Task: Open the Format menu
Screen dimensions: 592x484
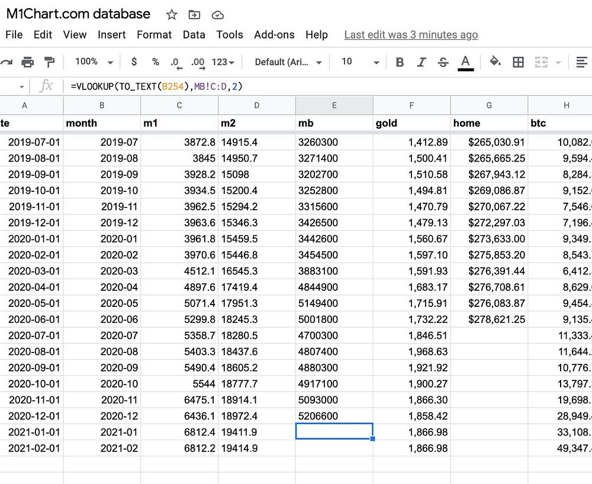Action: [x=154, y=35]
